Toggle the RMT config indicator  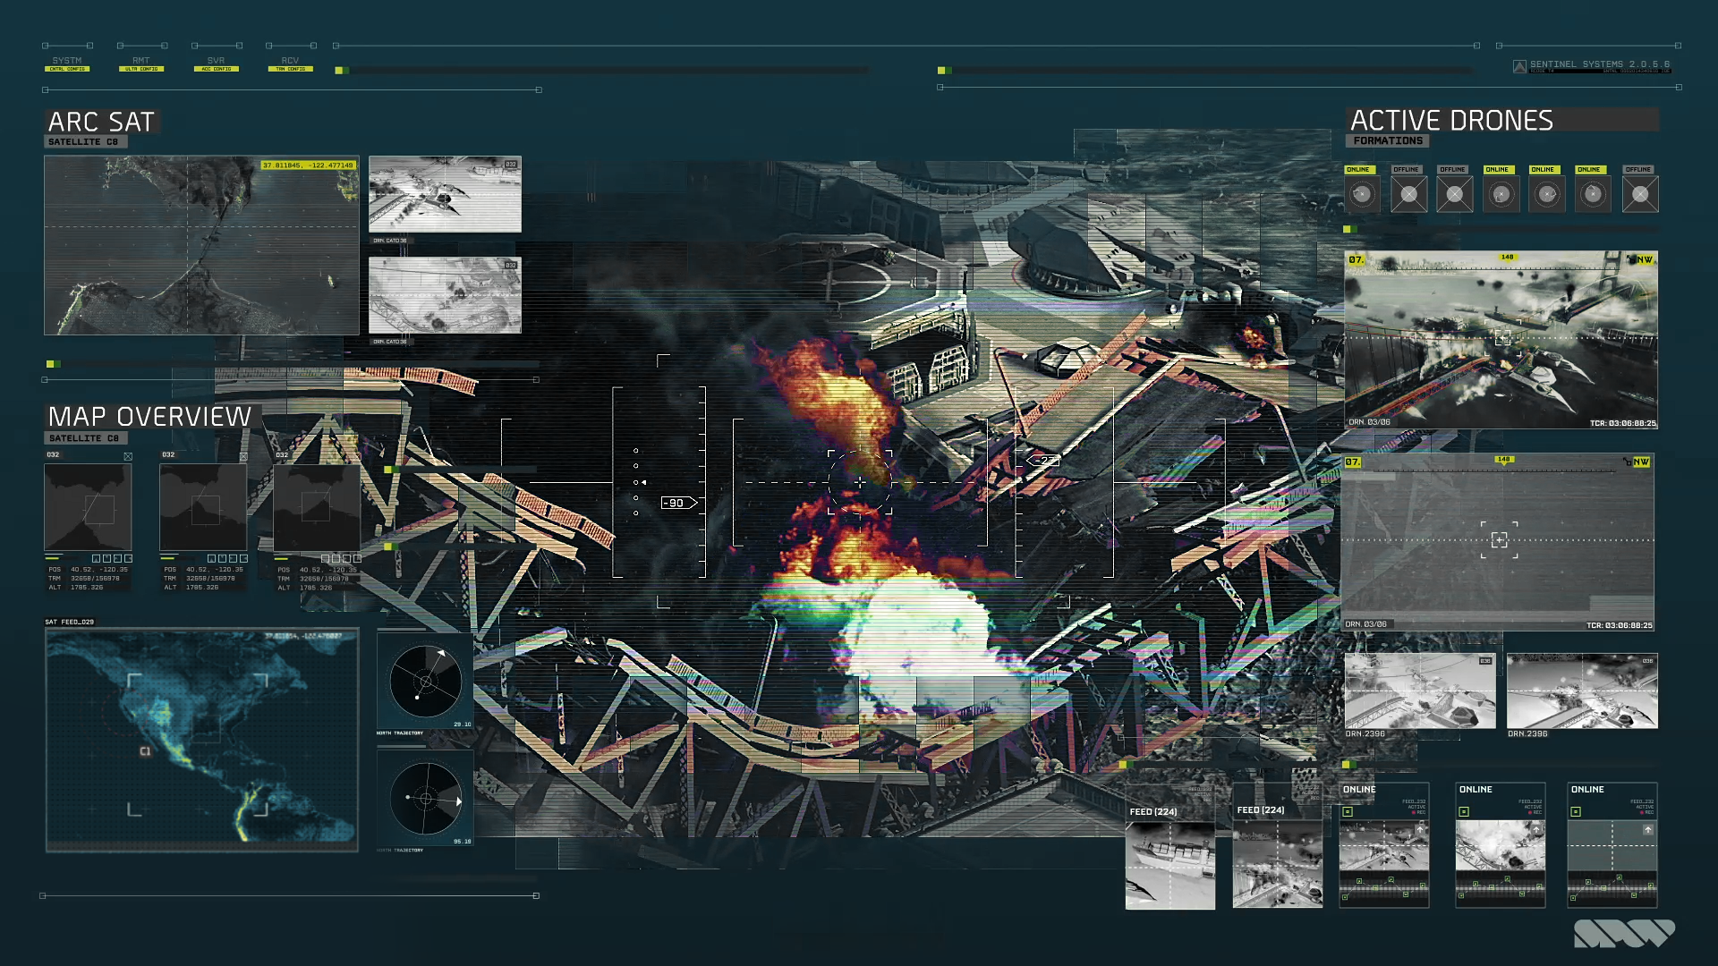pyautogui.click(x=141, y=69)
